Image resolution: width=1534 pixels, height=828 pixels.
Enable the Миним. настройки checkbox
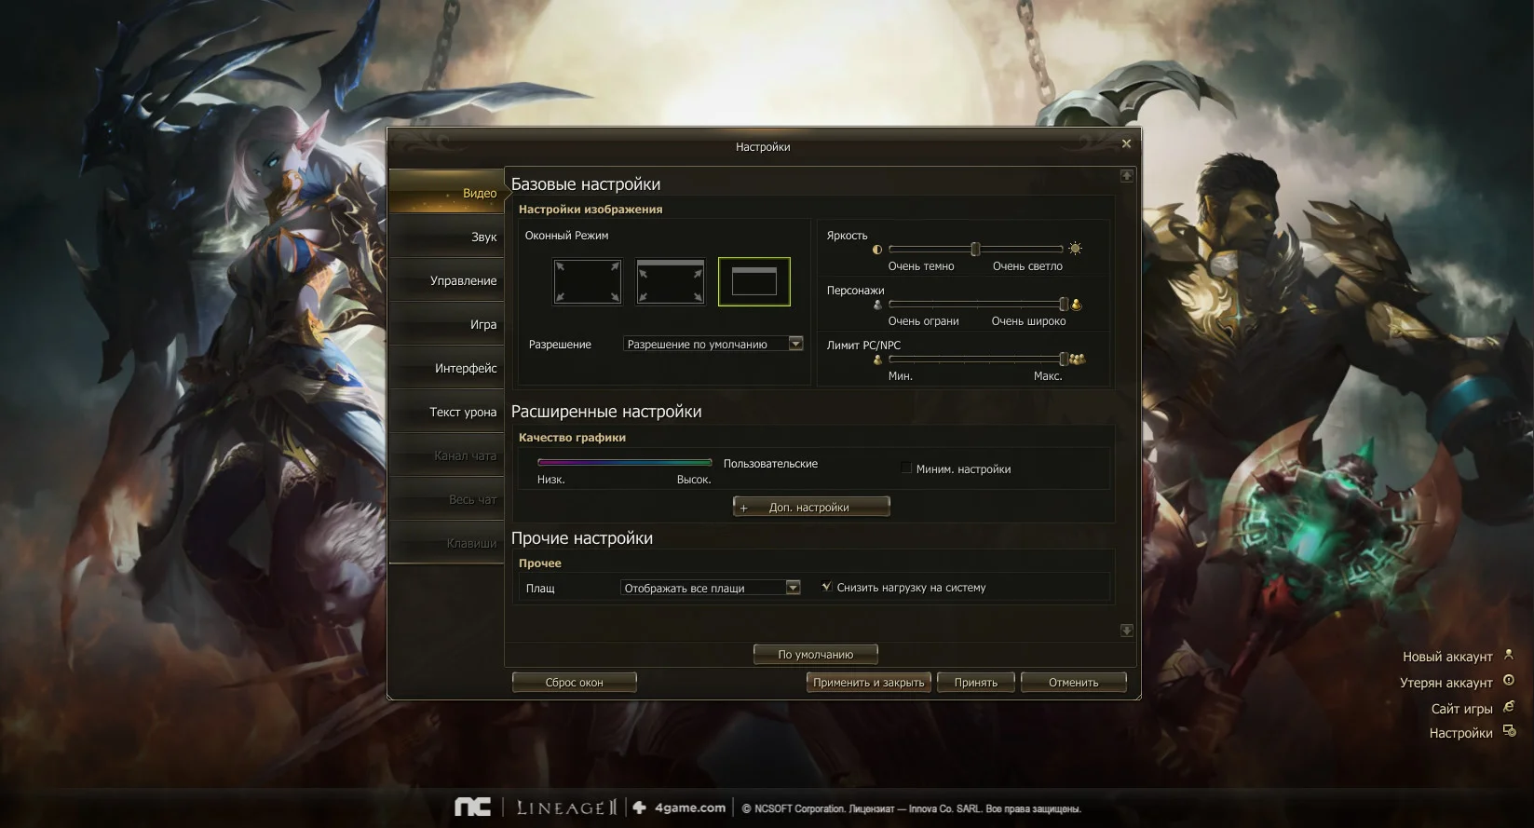coord(906,468)
